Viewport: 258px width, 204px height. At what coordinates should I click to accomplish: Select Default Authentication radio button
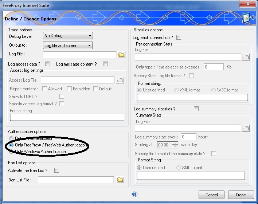point(11,138)
